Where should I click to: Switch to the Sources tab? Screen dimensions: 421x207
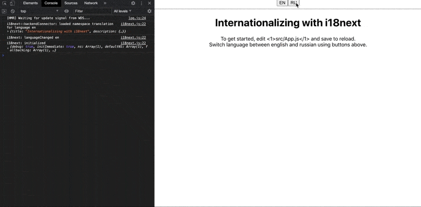(71, 3)
